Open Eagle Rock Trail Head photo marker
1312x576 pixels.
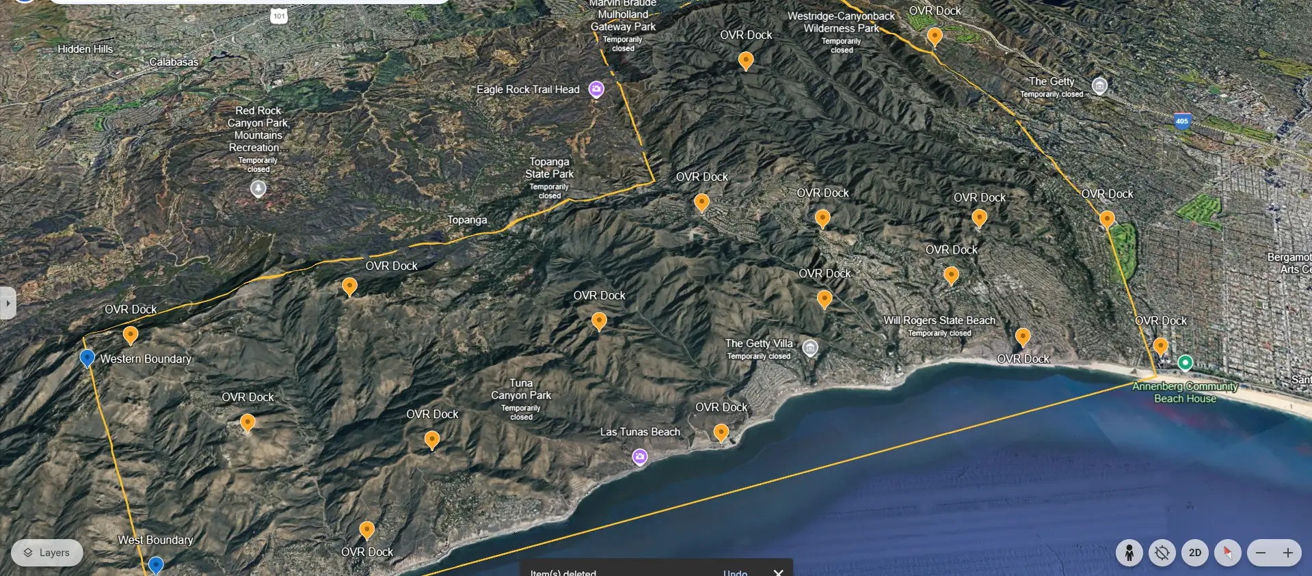pyautogui.click(x=597, y=90)
